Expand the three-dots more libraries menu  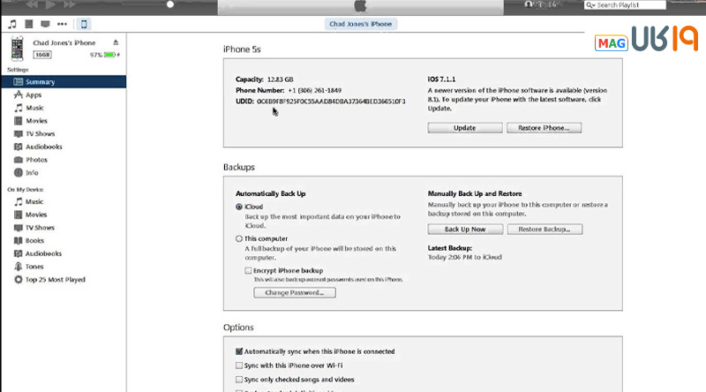click(x=62, y=23)
